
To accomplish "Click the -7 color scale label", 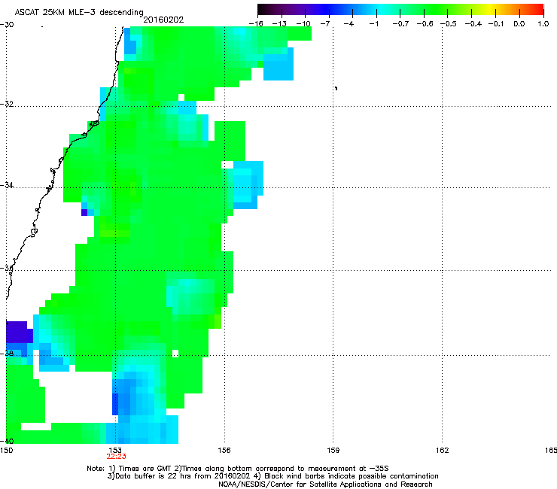I will (x=325, y=24).
